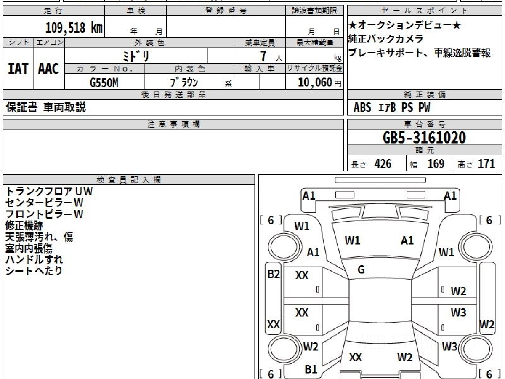Select the セールスポイント heading

[425, 11]
